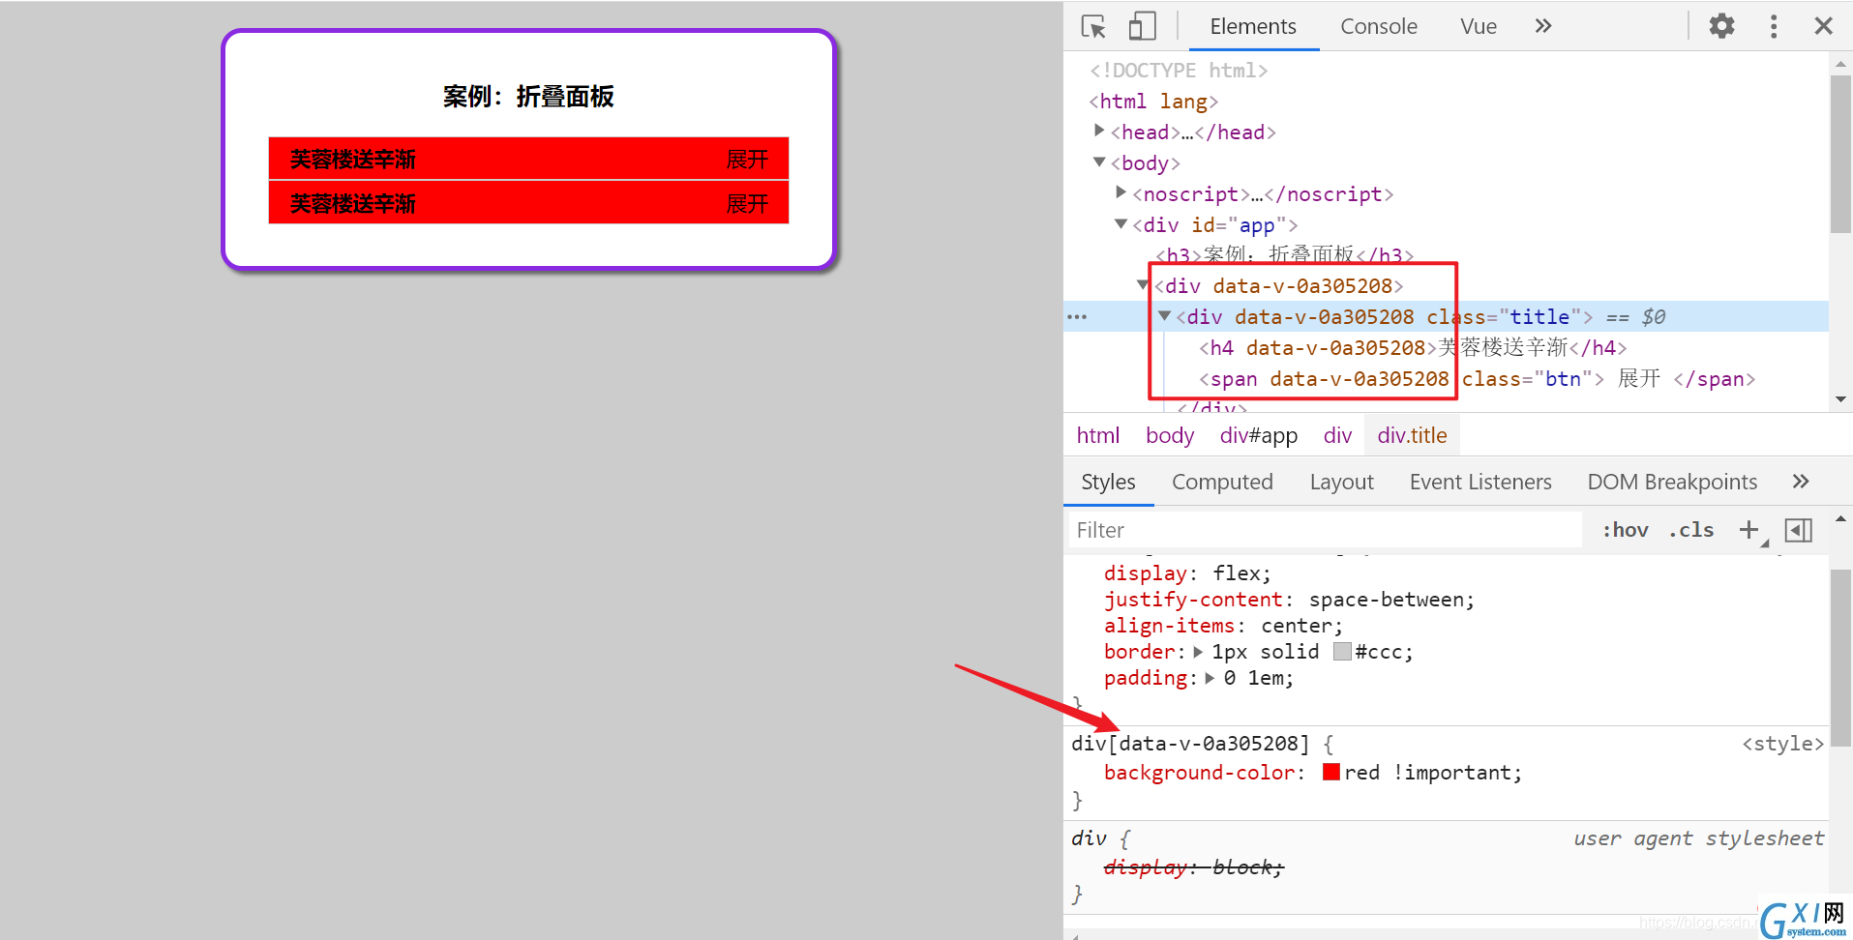The width and height of the screenshot is (1853, 940).
Task: Open the Styles sub-tab
Action: (1109, 482)
